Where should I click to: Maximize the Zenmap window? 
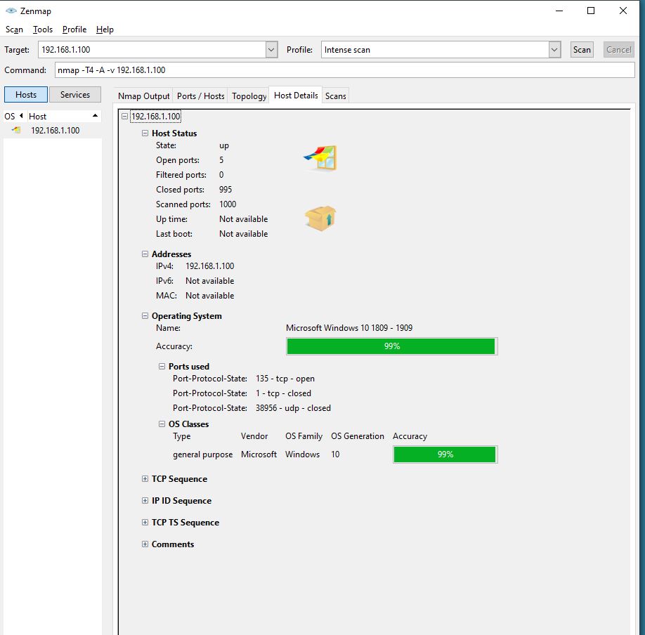click(591, 11)
